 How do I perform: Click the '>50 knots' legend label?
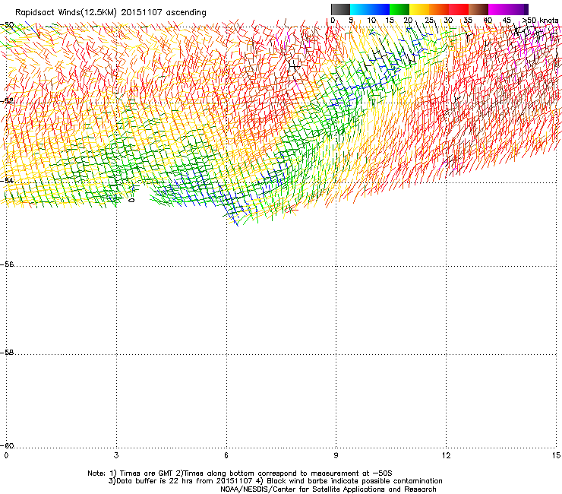(x=540, y=21)
